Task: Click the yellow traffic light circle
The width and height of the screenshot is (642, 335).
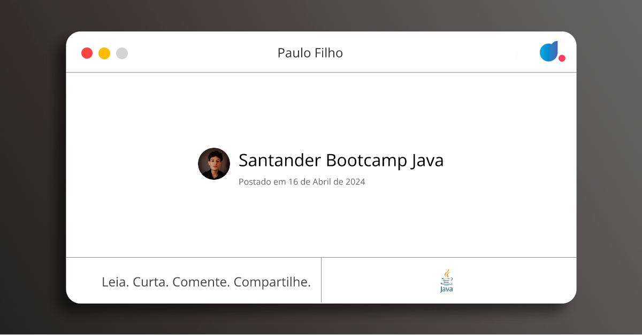Action: click(104, 53)
